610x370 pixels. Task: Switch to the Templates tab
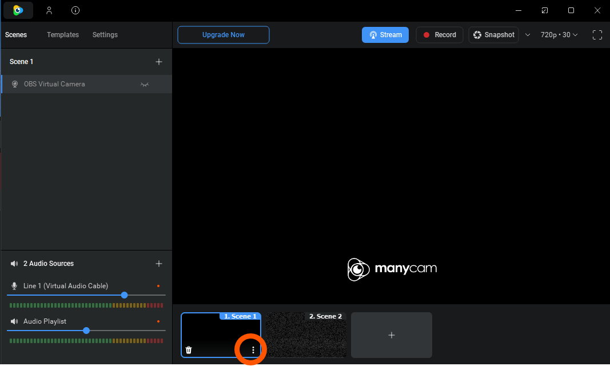coord(63,35)
